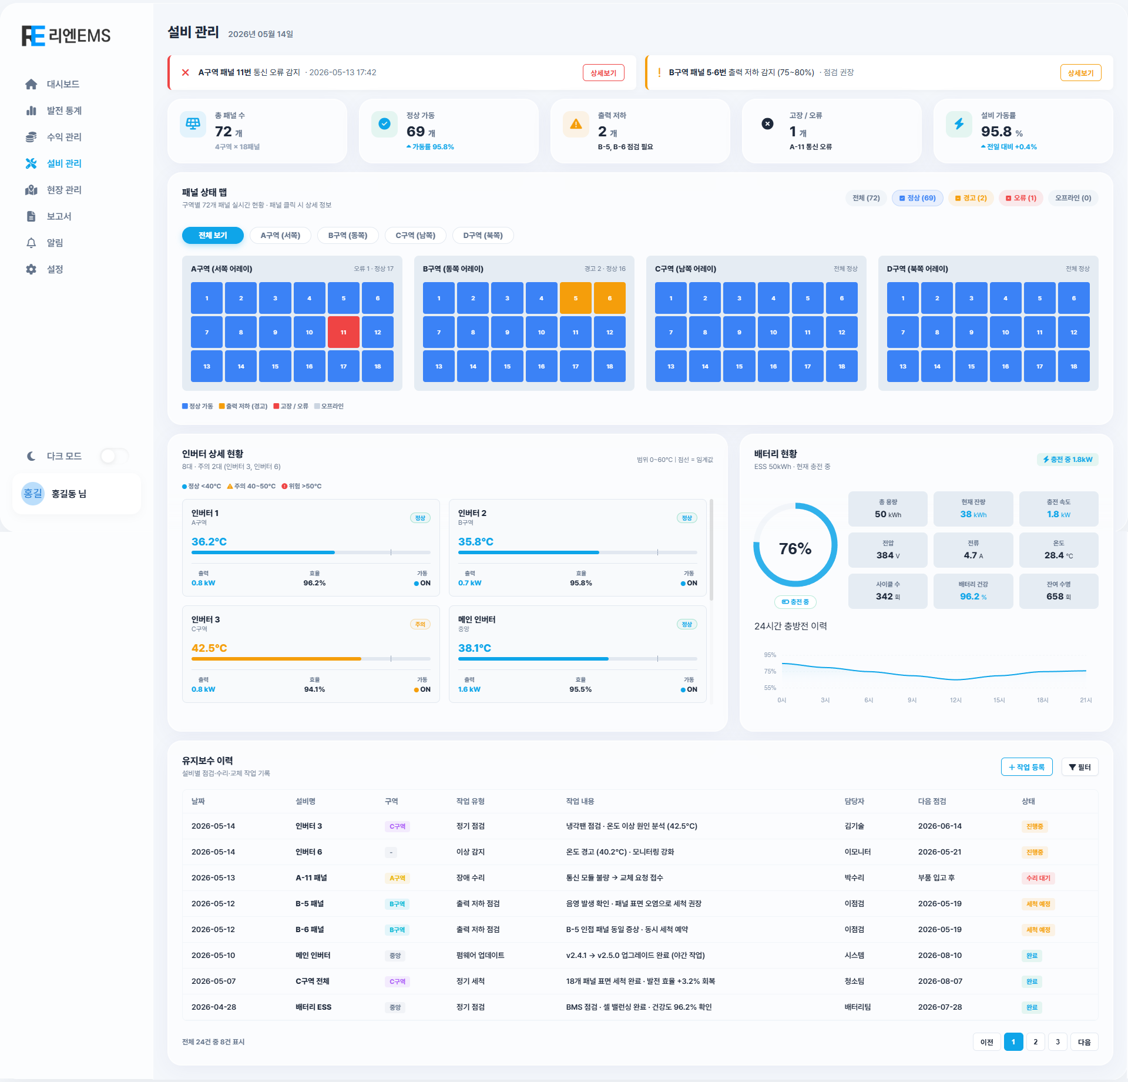Viewport: 1128px width, 1082px height.
Task: Open 수익 관리 coins icon
Action: (31, 137)
